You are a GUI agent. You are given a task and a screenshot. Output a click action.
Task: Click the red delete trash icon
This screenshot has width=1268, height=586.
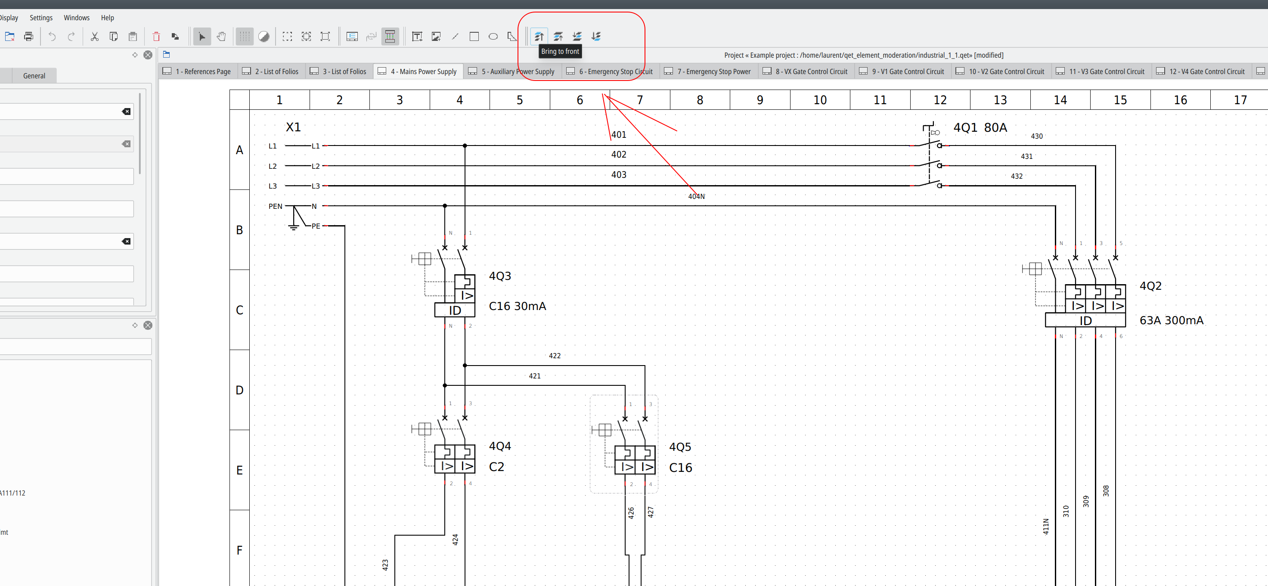[156, 37]
